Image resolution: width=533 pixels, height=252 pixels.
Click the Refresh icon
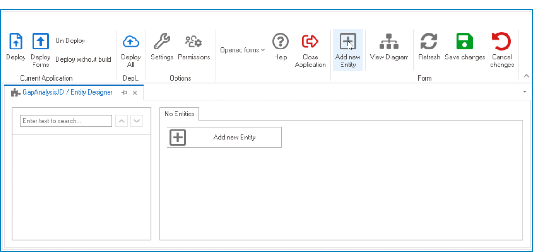pos(429,41)
